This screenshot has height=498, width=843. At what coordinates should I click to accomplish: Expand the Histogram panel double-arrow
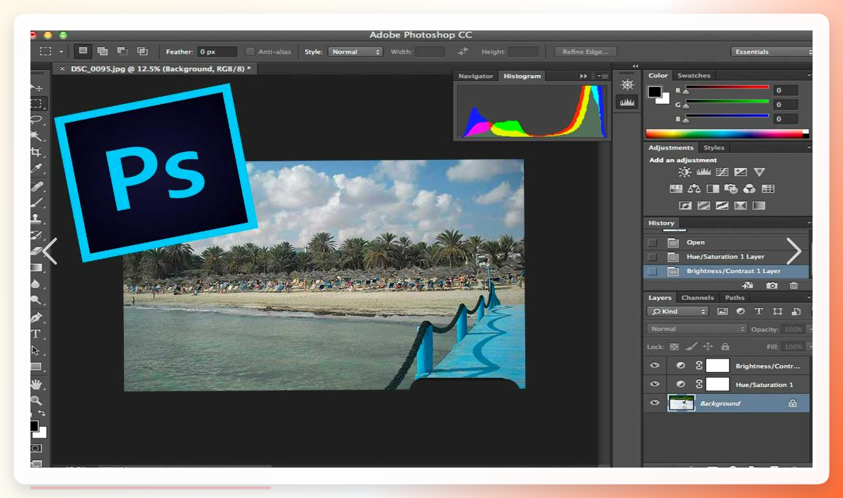coord(583,76)
